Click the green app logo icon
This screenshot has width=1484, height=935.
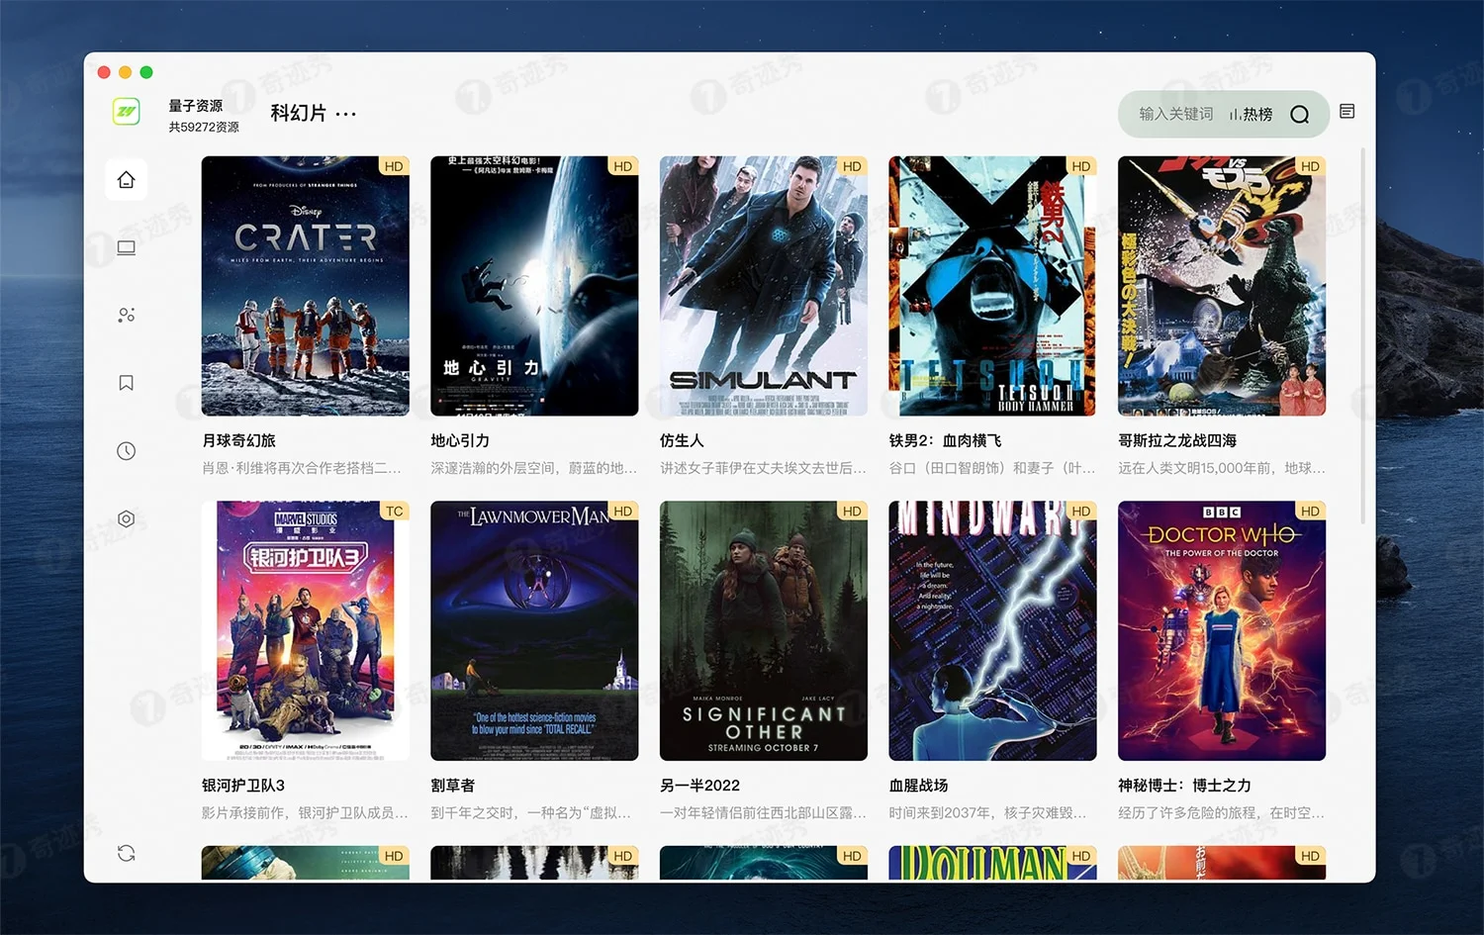pos(126,112)
